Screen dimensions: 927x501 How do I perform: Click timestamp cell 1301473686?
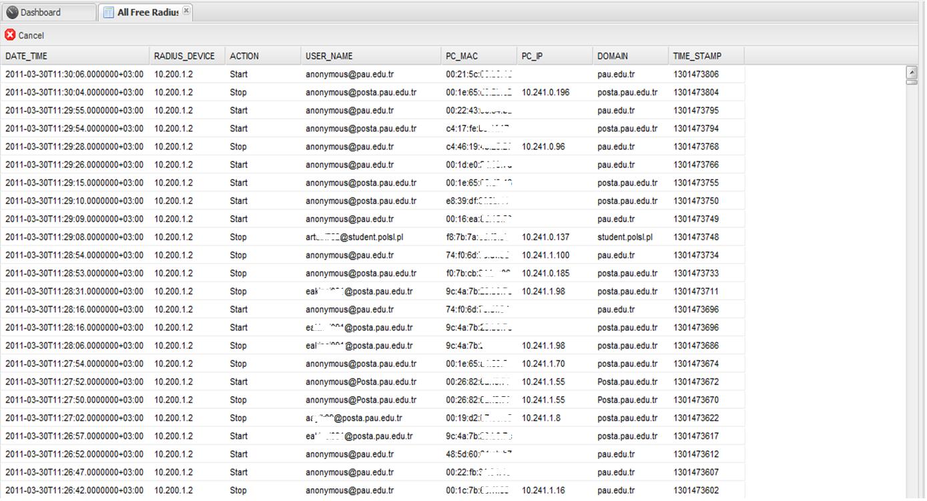tap(696, 346)
